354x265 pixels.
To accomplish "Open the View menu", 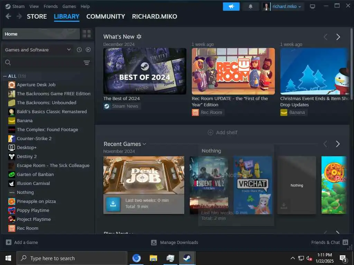I will 34,6.
